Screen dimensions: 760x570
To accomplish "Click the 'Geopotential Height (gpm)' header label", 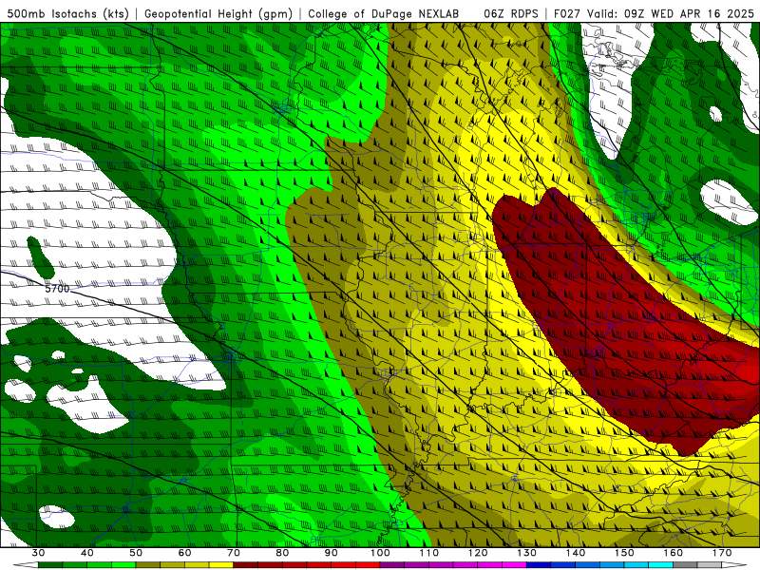I will pos(218,13).
